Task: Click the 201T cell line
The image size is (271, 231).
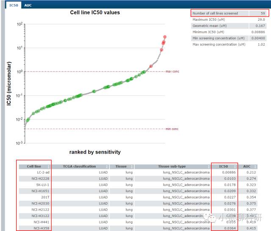Action: pos(45,197)
